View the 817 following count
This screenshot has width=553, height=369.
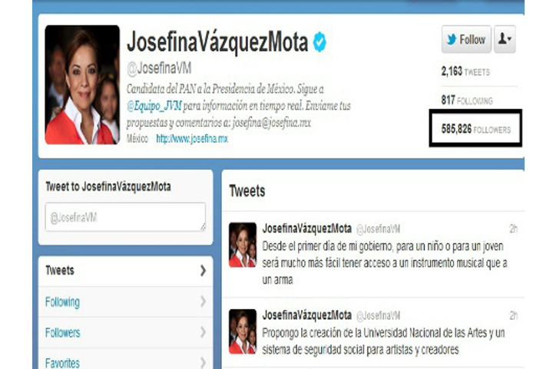[x=467, y=100]
